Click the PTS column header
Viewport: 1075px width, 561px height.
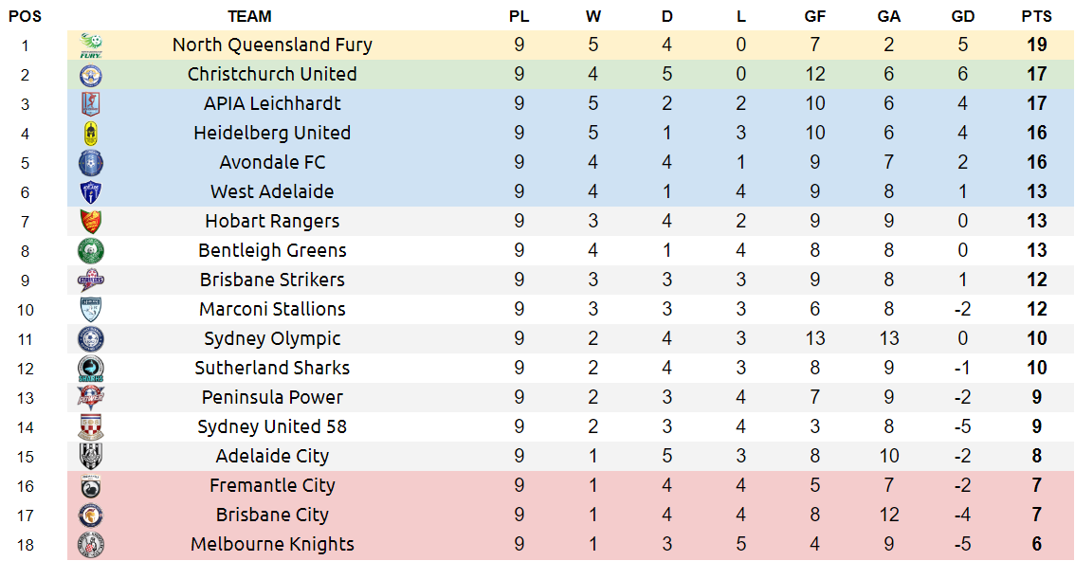(1037, 16)
